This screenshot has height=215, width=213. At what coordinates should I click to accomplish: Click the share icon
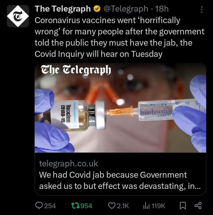point(198,206)
